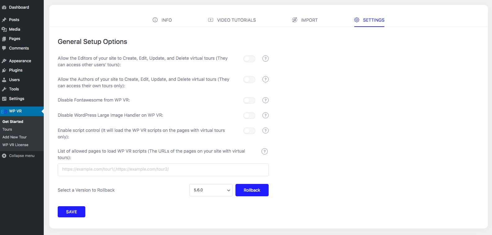
Task: Toggle Disable Large Image Handler switch
Action: pos(249,115)
